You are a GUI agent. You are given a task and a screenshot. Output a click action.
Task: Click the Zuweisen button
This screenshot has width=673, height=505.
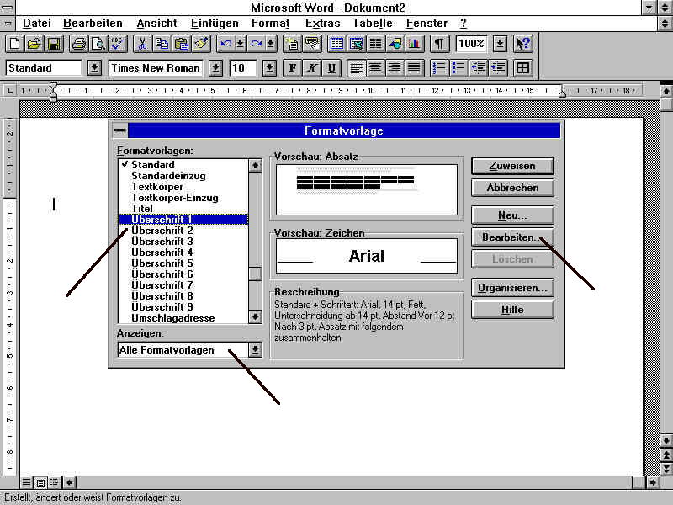pyautogui.click(x=512, y=166)
